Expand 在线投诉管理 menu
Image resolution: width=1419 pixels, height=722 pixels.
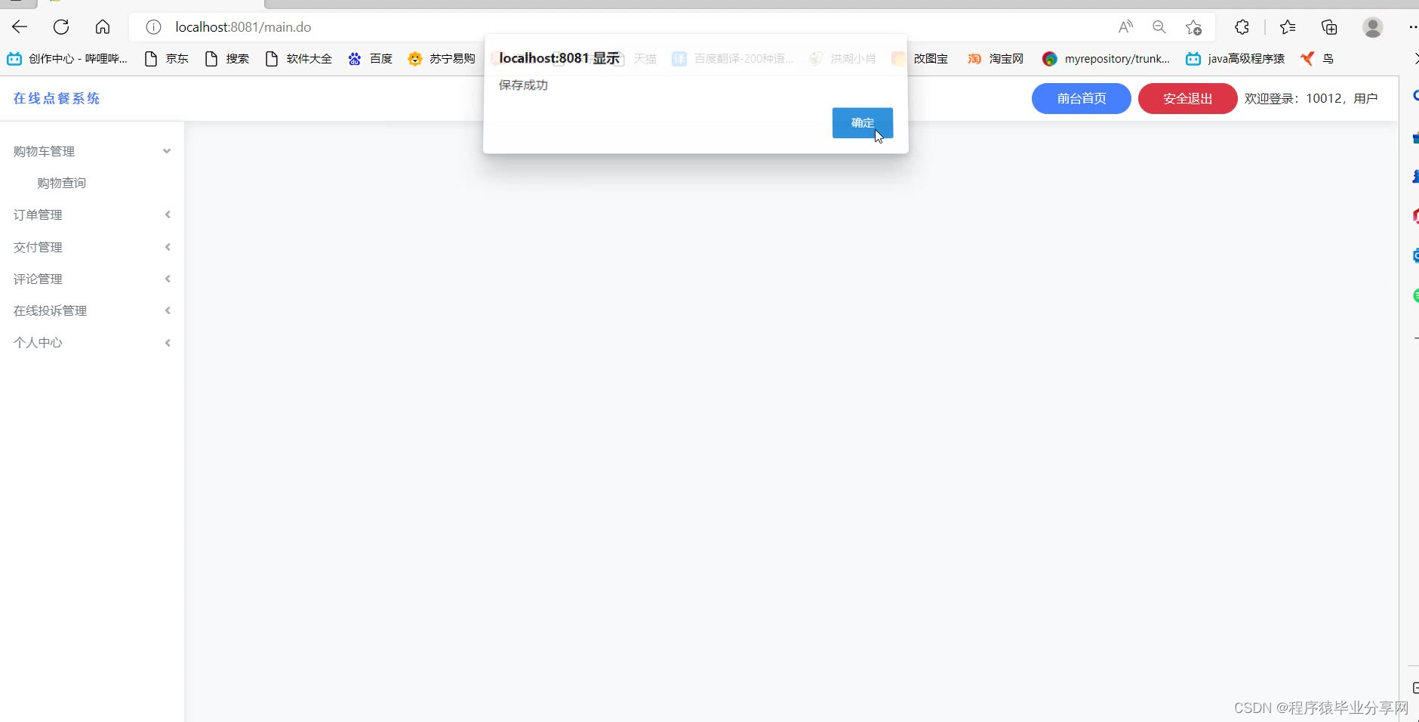coord(92,310)
